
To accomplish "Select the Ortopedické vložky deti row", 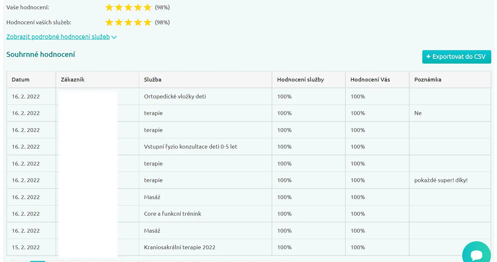I will coord(249,96).
